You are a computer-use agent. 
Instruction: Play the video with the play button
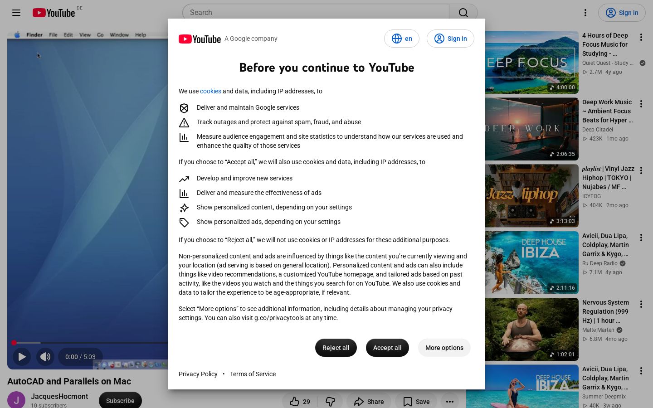(x=22, y=357)
